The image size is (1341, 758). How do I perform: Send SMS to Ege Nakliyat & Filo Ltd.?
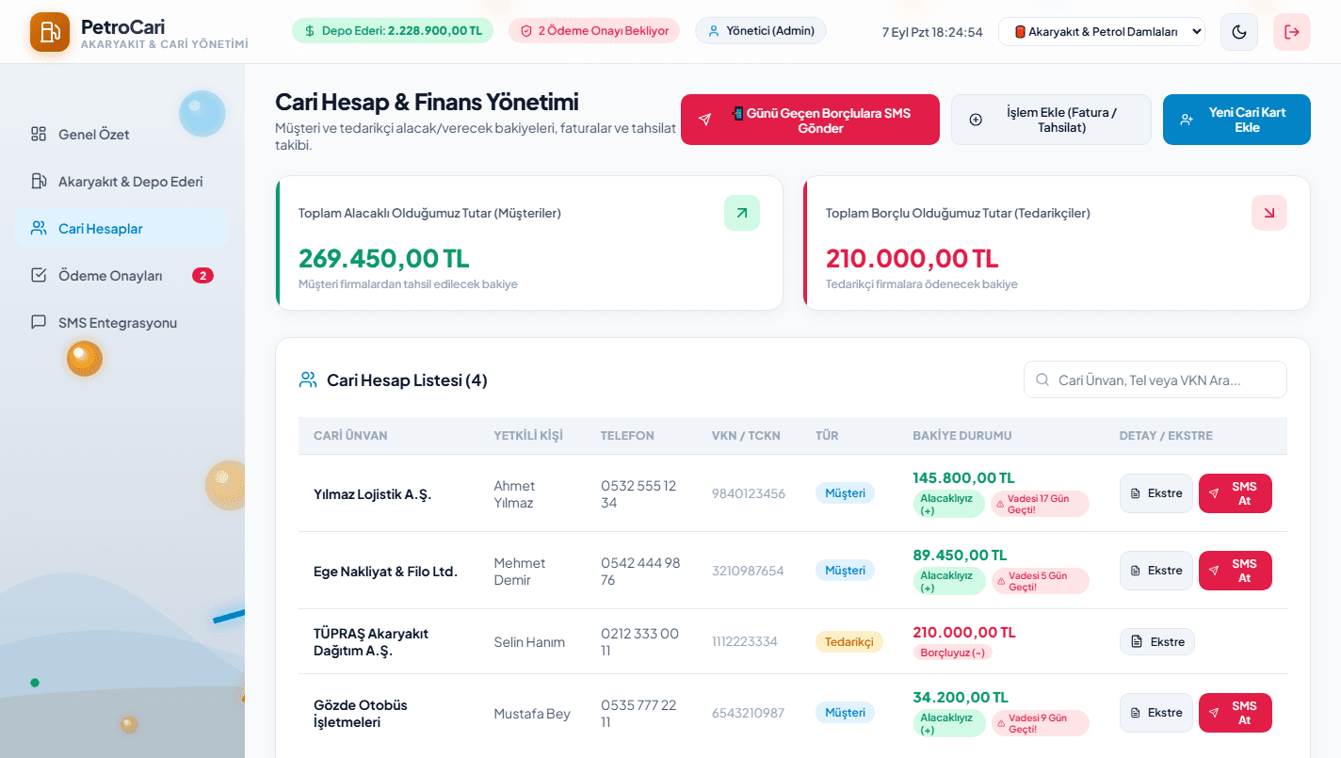pyautogui.click(x=1236, y=571)
